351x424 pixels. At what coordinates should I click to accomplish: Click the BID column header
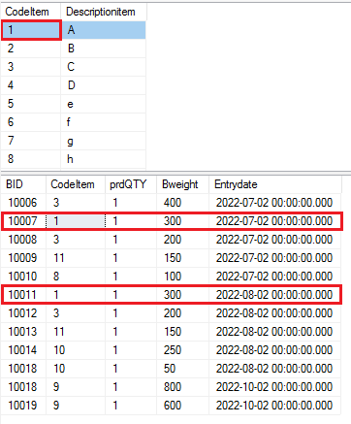23,184
